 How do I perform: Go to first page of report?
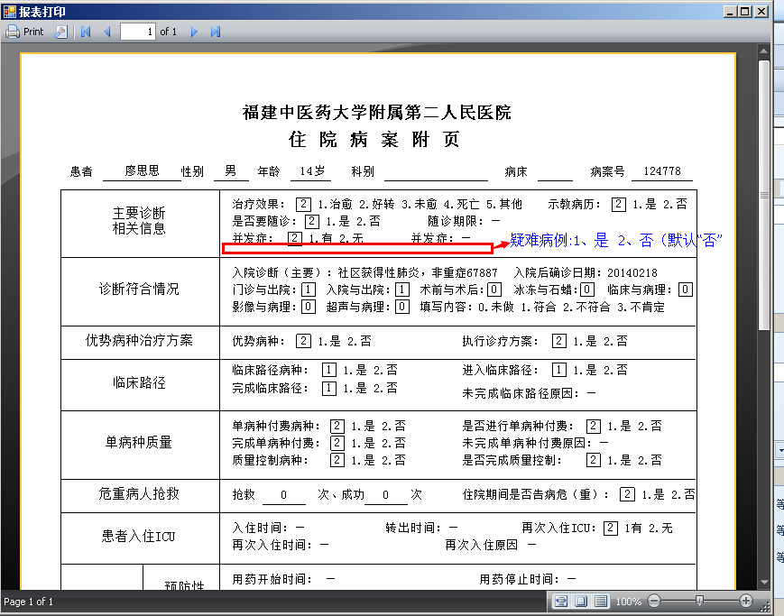[86, 32]
